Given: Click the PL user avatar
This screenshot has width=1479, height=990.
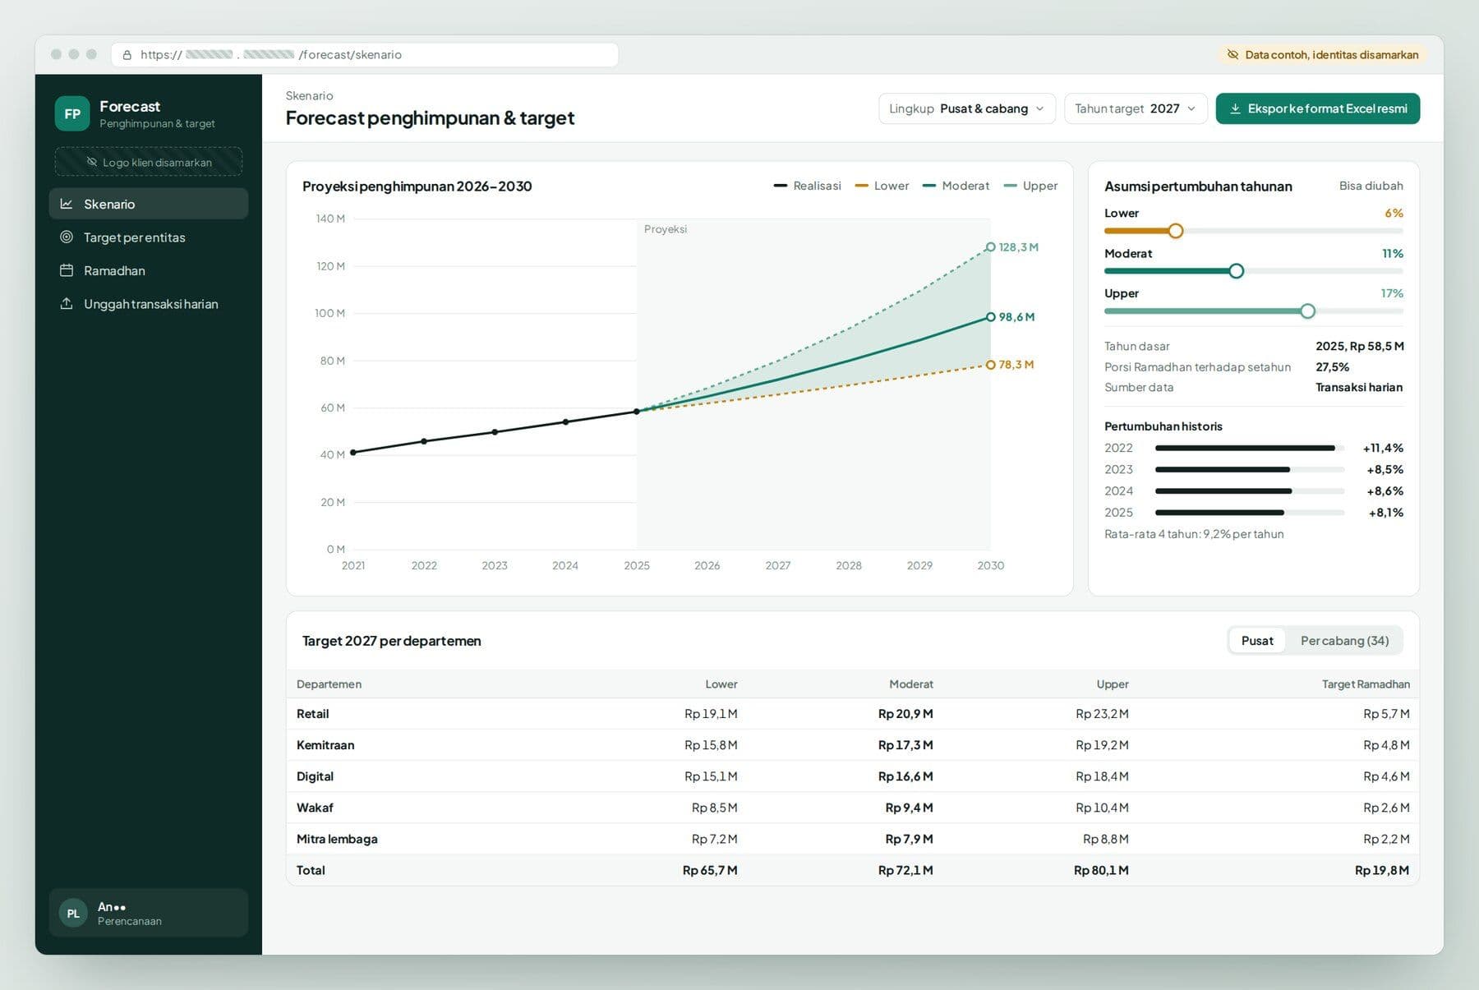Looking at the screenshot, I should (x=73, y=913).
